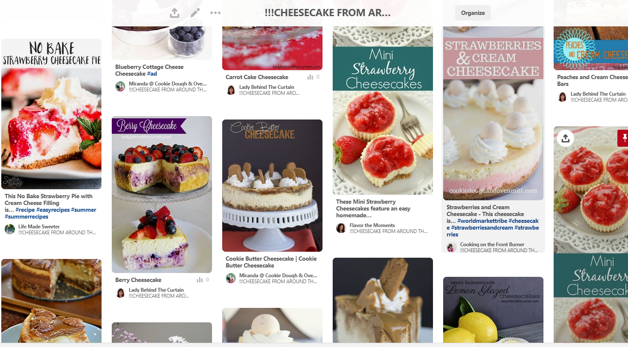This screenshot has height=347, width=628.
Task: Open the three-dots more options menu
Action: coord(215,13)
